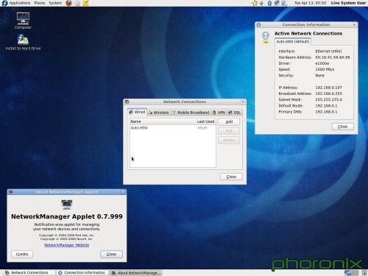This screenshot has width=368, height=276.
Task: Click the lightbulb info icon in Connection Information
Action: coord(266,38)
